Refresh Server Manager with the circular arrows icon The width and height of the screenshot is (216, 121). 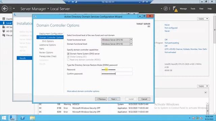166,9
